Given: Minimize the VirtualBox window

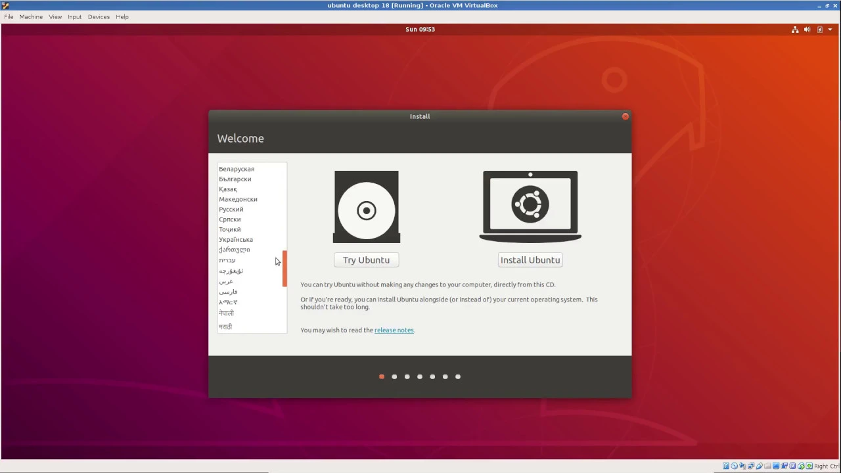Looking at the screenshot, I should pos(820,5).
